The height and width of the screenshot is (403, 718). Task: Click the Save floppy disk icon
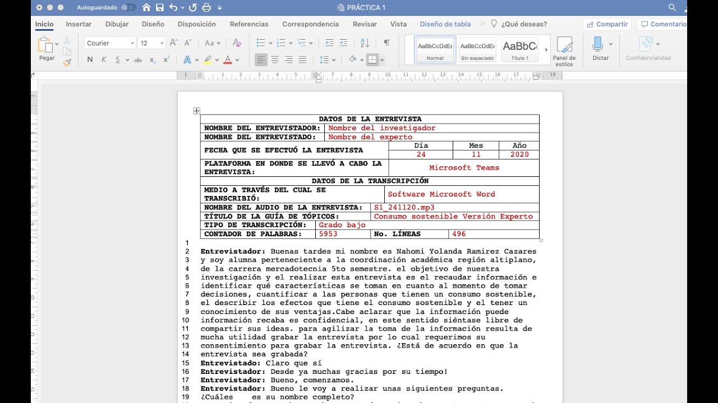[x=160, y=8]
